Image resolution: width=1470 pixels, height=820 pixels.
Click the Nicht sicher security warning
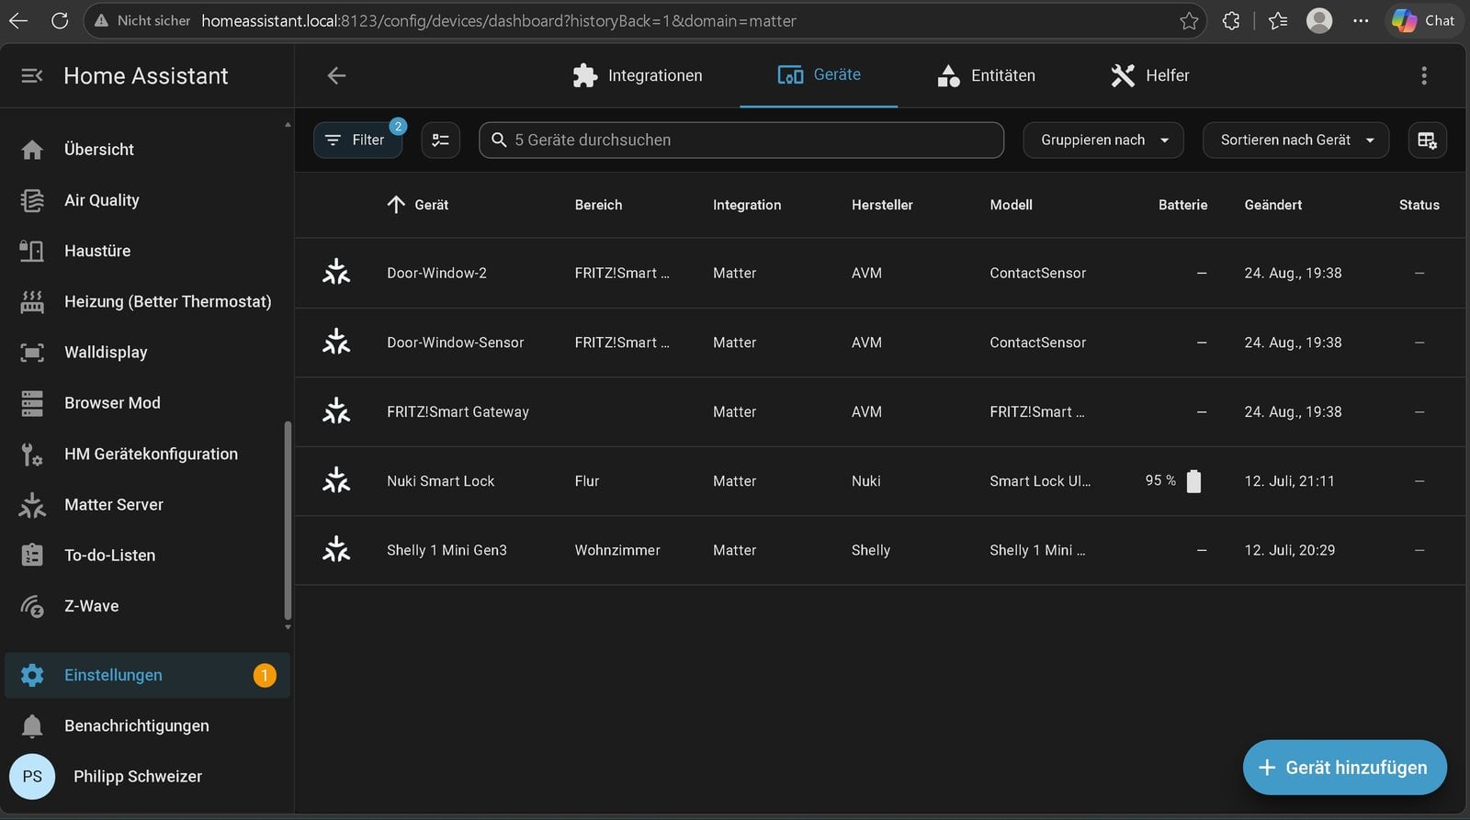[x=142, y=20]
